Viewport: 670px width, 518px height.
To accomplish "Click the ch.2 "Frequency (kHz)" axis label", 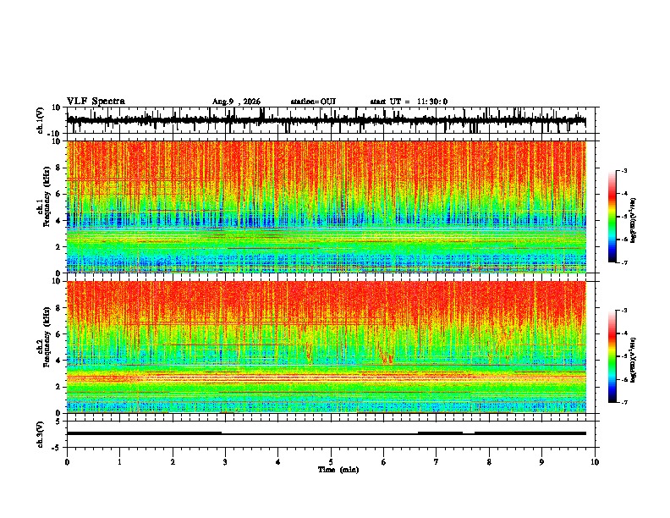I will [47, 337].
